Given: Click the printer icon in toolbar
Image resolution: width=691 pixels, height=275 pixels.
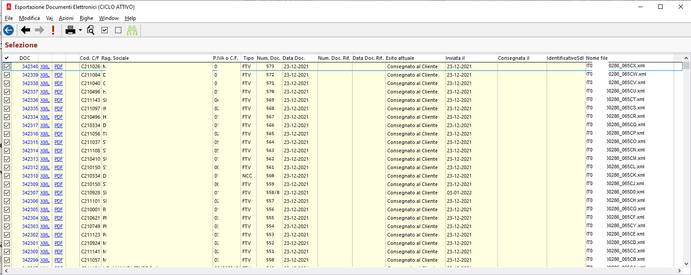Looking at the screenshot, I should (x=70, y=30).
